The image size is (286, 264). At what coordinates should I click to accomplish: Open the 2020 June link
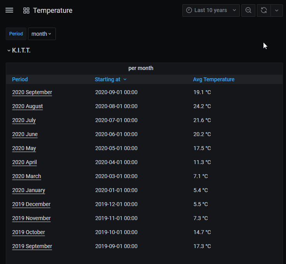pyautogui.click(x=25, y=134)
